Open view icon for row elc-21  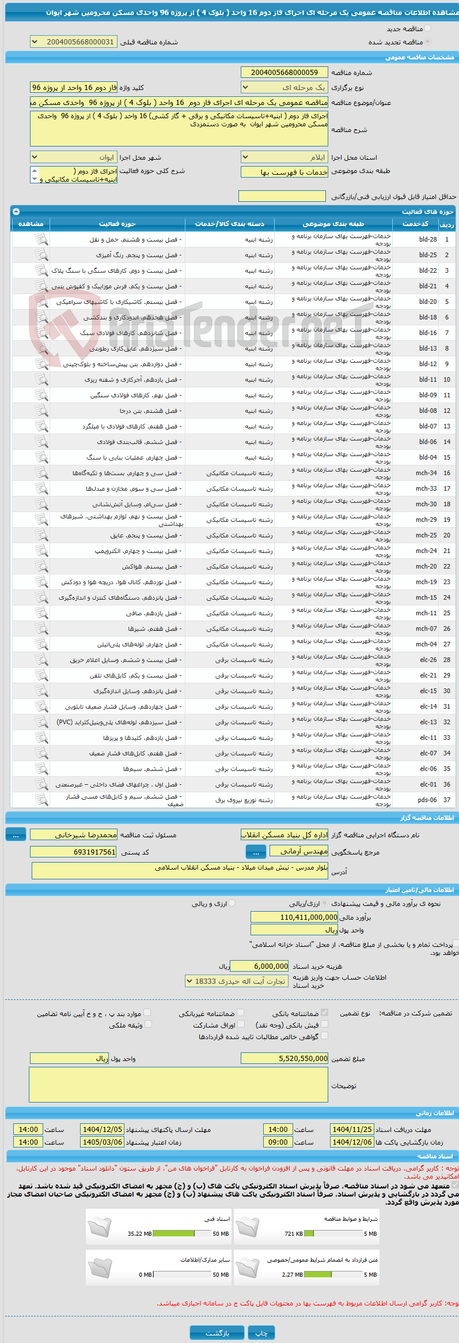[x=41, y=675]
